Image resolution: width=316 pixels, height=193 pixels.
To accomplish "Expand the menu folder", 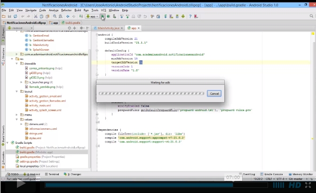I will click(17, 115).
